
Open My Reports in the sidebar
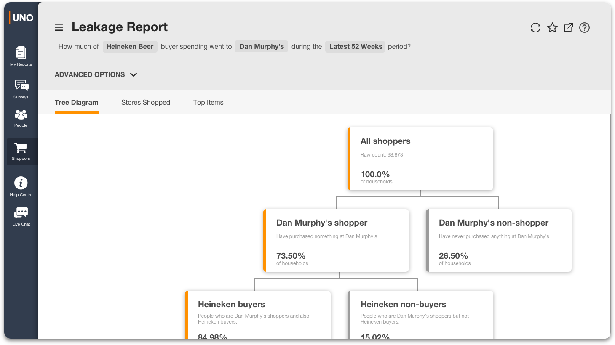(x=21, y=56)
